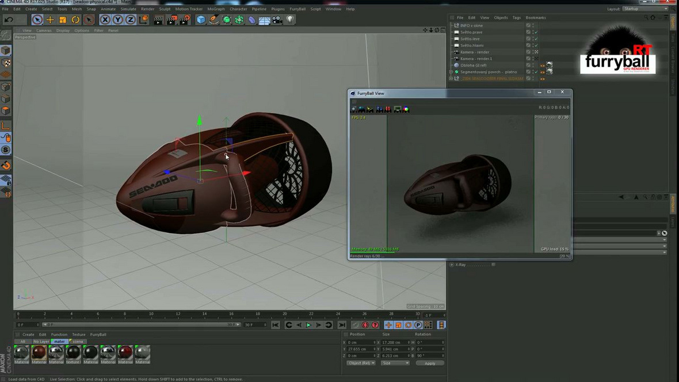Click the Apply button in Coordinates panel
Image resolution: width=679 pixels, height=382 pixels.
pyautogui.click(x=430, y=363)
